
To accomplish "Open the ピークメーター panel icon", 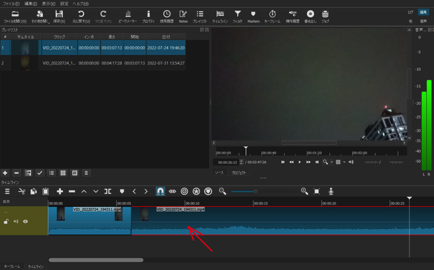I will pyautogui.click(x=127, y=17).
